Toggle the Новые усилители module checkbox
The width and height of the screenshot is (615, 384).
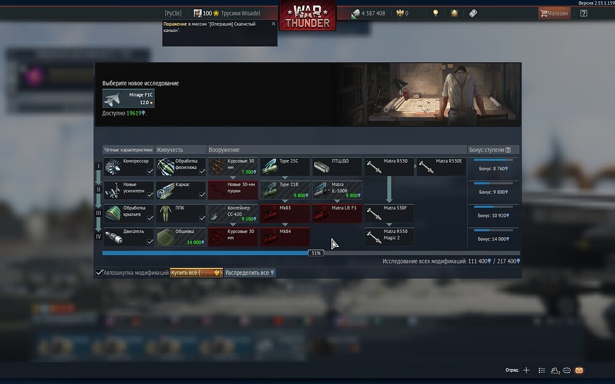tap(150, 195)
